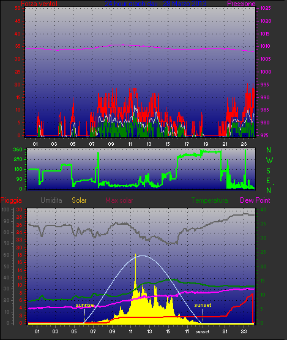Click the Dew Point legend label
This screenshot has height=340, width=287.
point(255,200)
